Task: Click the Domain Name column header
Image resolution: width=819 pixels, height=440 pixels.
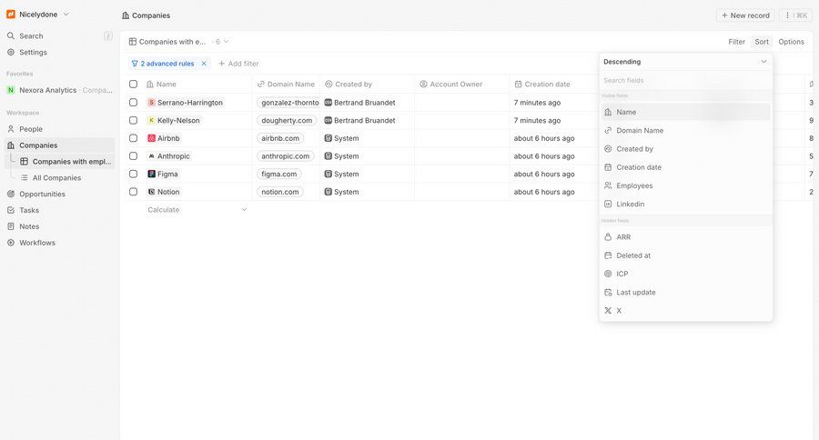Action: [x=286, y=84]
